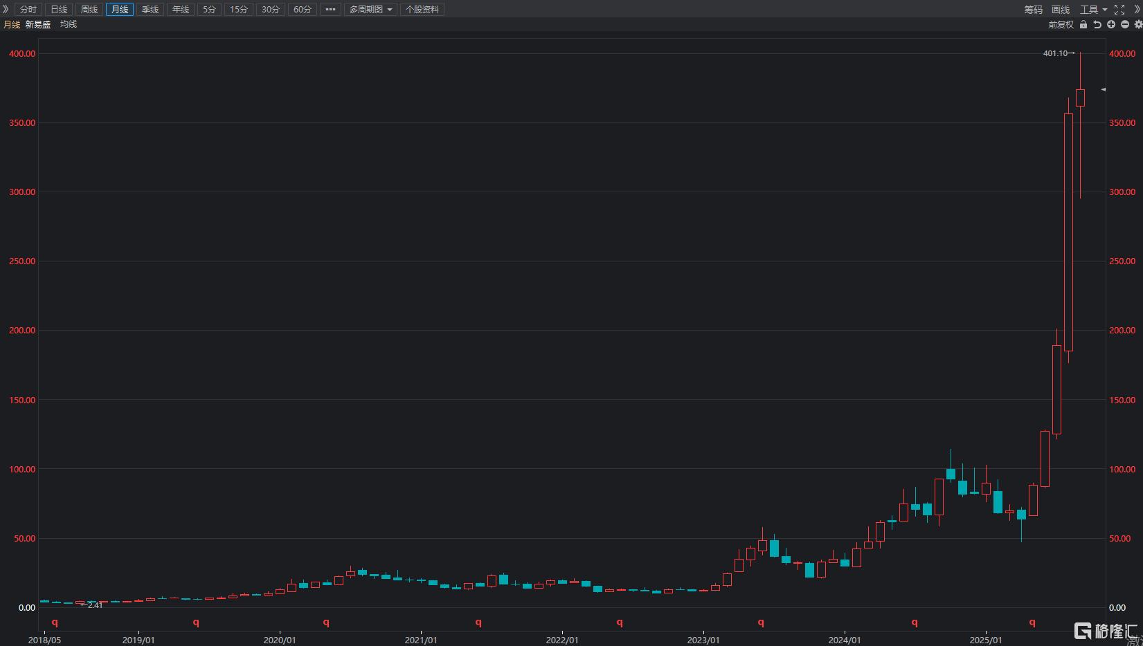Open the 工具 tools dropdown
Image resolution: width=1143 pixels, height=646 pixels.
tap(1093, 10)
